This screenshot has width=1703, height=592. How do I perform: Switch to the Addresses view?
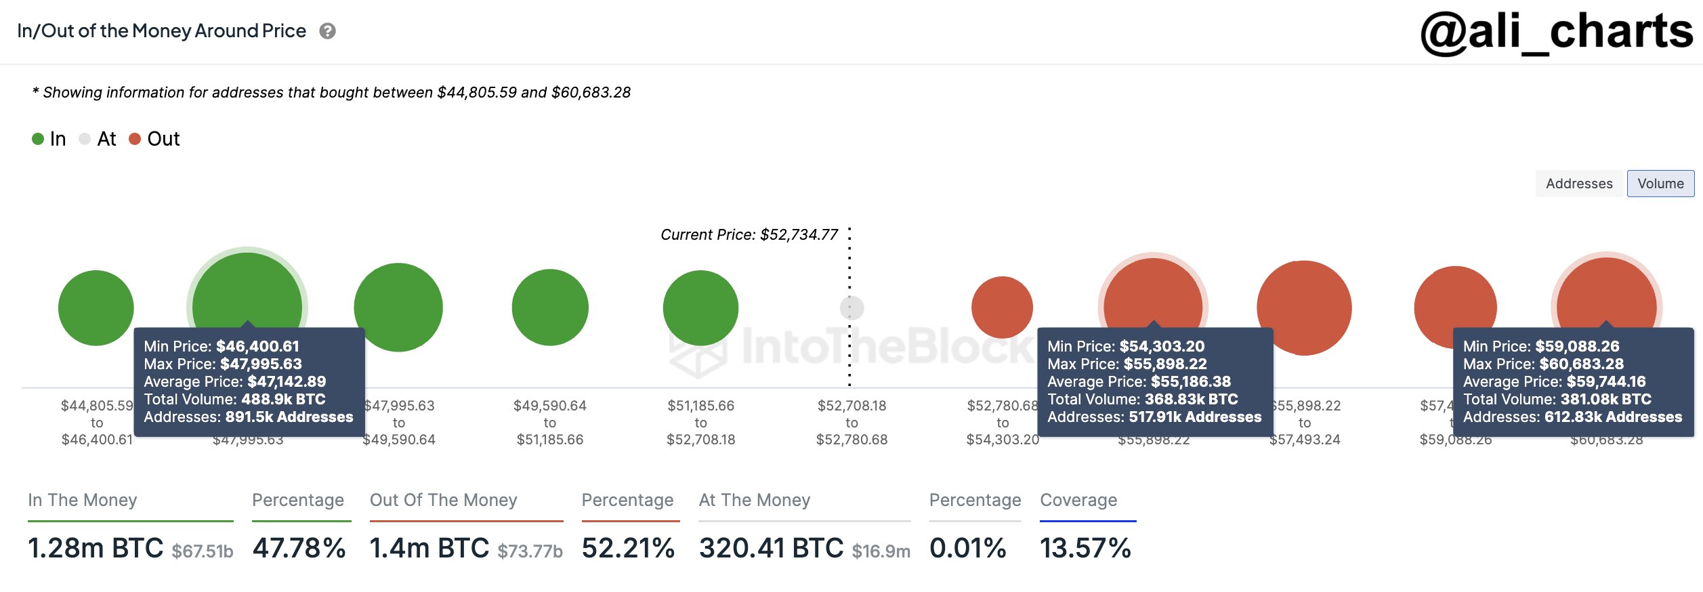tap(1578, 184)
